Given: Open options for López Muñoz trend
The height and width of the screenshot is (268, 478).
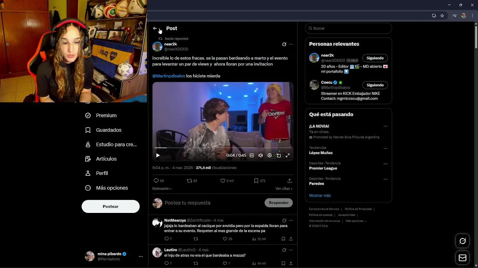Looking at the screenshot, I should point(385,149).
